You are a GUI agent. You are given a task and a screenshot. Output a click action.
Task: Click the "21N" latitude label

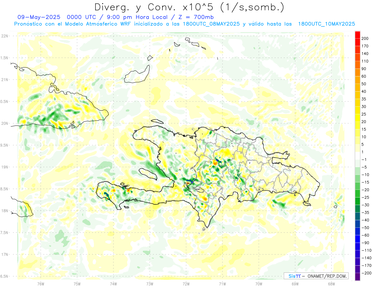4,80
